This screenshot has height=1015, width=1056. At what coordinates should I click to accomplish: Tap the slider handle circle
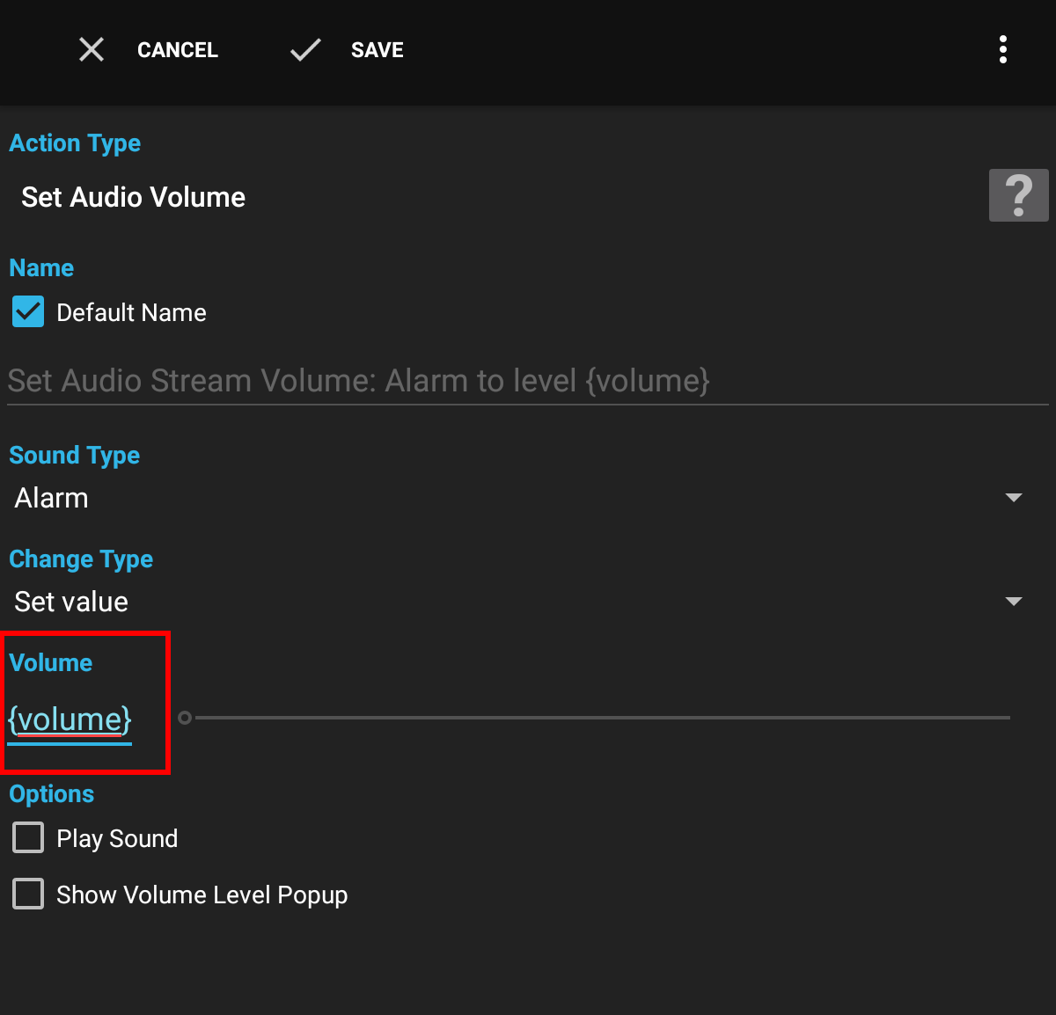(x=186, y=718)
